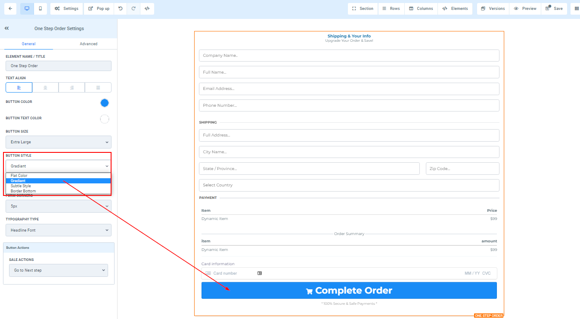Image resolution: width=580 pixels, height=319 pixels.
Task: Click the undo icon
Action: coord(120,9)
